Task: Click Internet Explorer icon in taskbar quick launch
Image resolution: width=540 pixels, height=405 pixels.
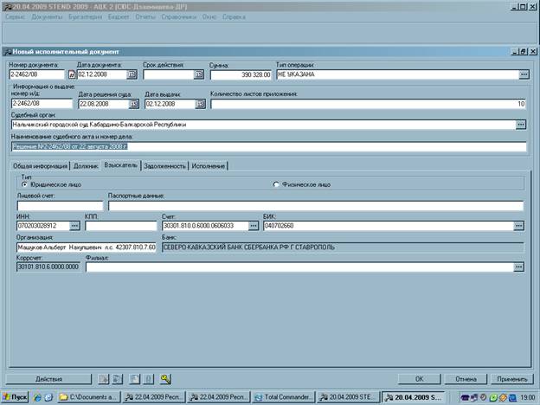Action: click(x=37, y=397)
